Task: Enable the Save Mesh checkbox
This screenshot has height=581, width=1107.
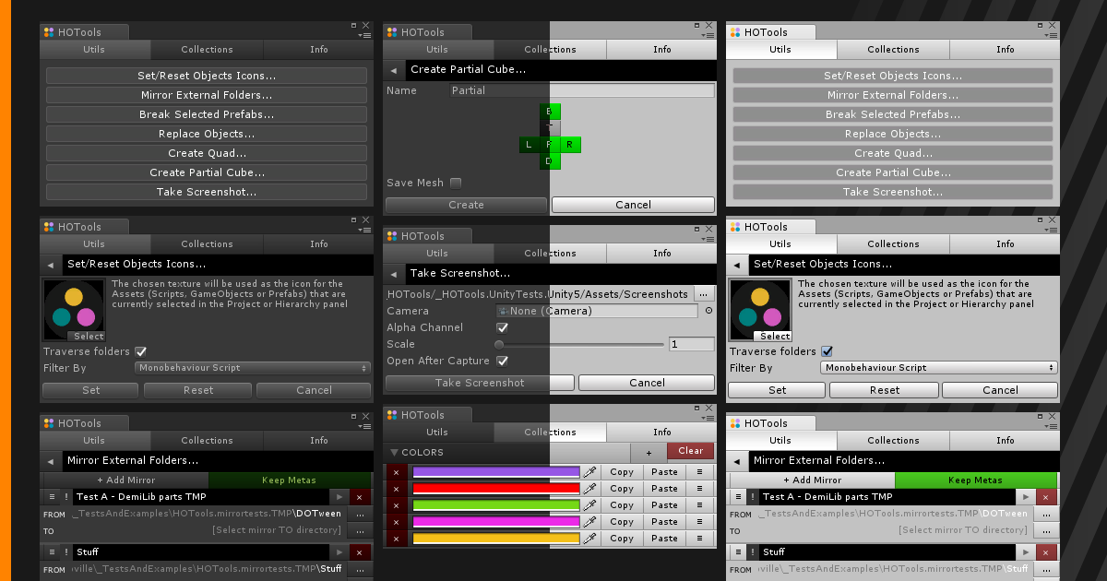Action: point(456,184)
